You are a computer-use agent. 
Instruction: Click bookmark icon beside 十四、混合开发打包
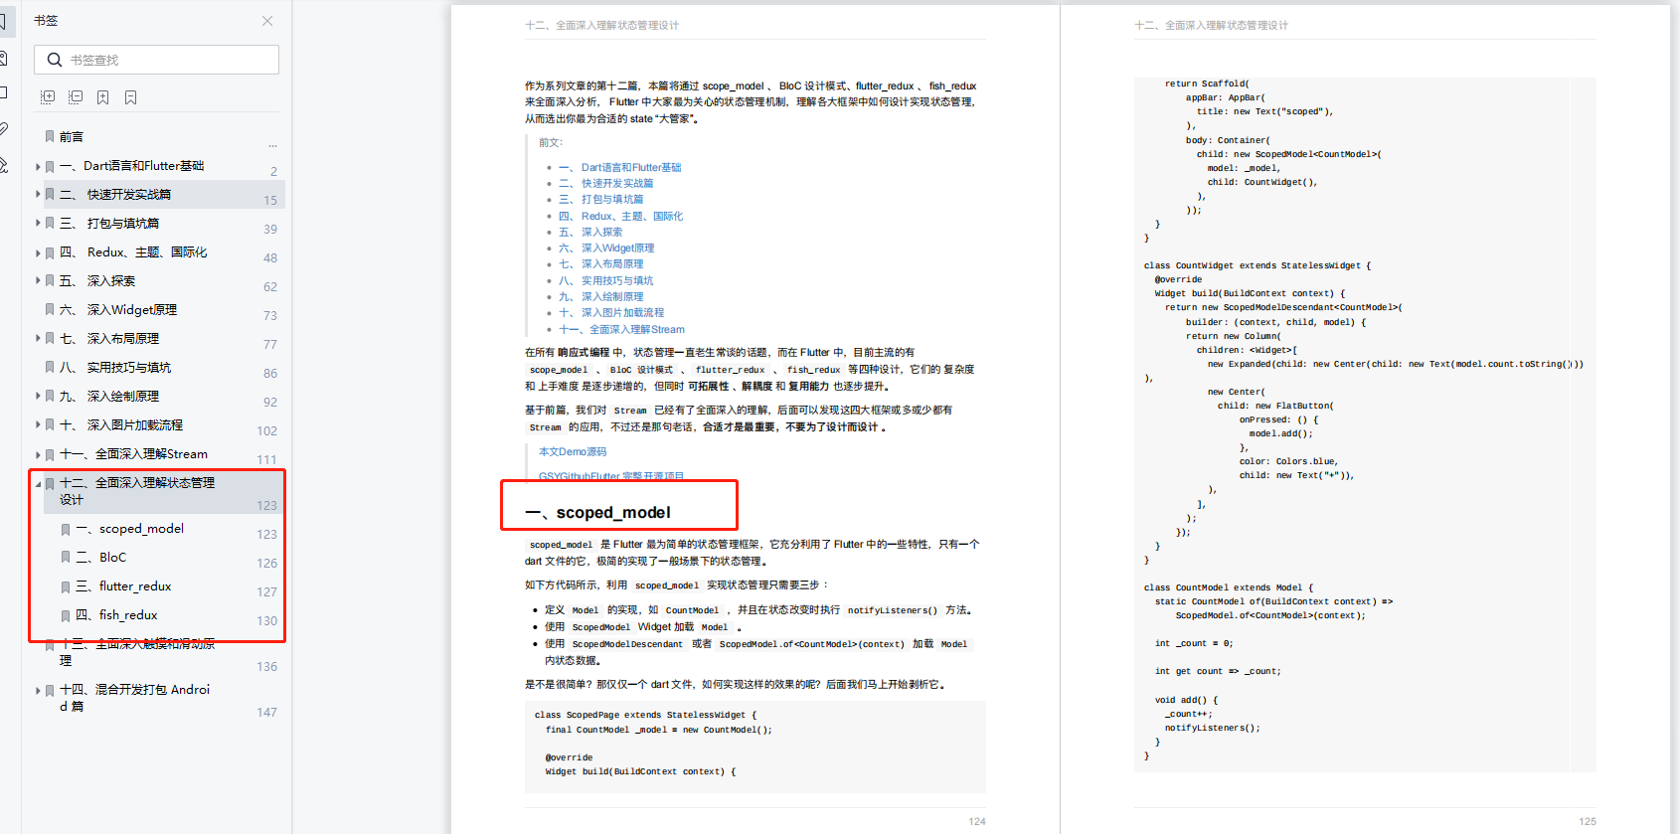tap(50, 691)
